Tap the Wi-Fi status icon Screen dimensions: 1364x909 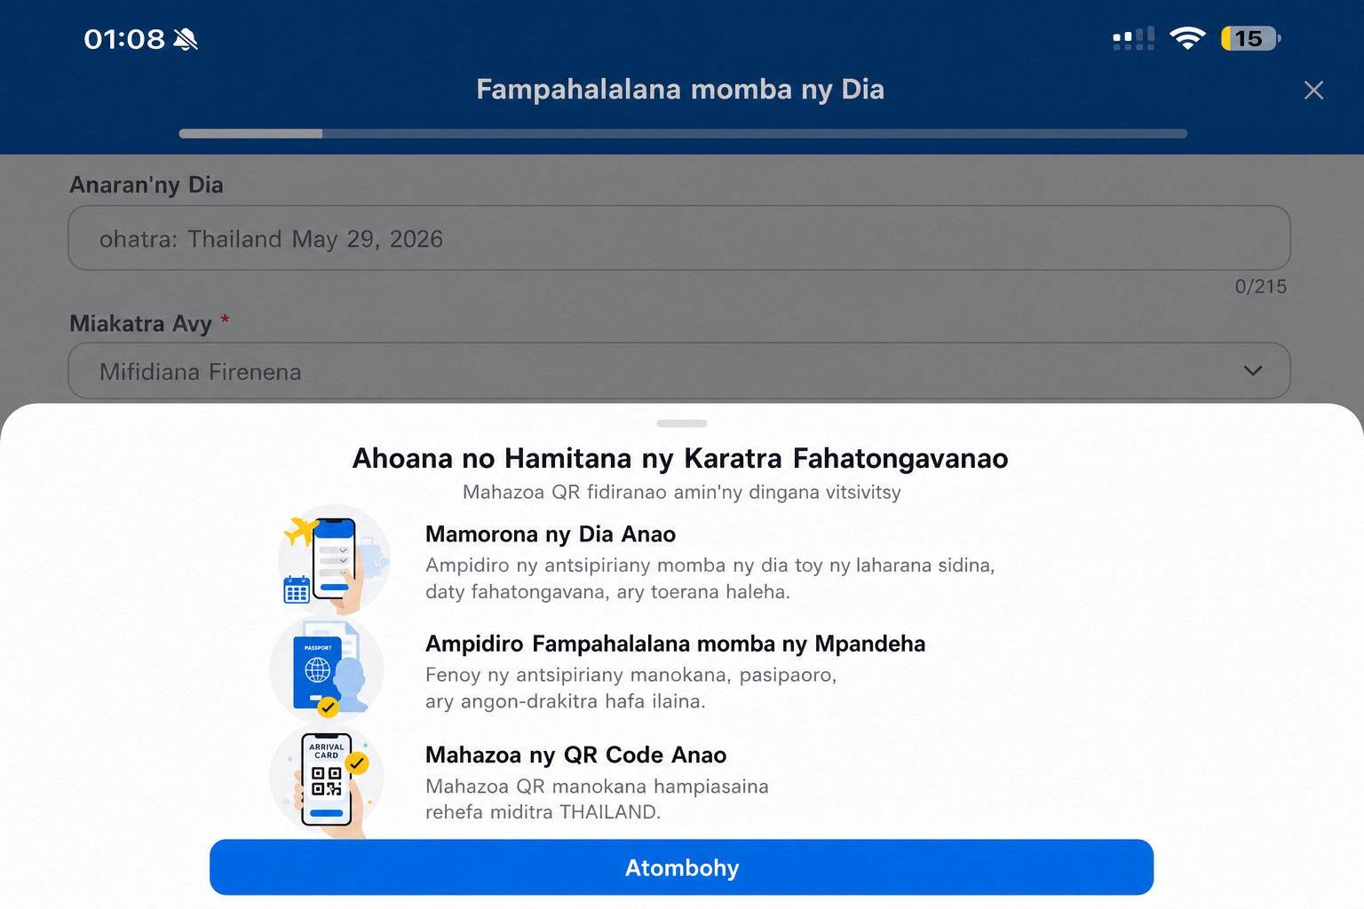pos(1187,38)
